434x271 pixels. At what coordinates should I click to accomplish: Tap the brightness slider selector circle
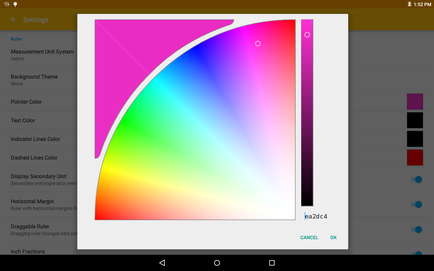tap(307, 35)
